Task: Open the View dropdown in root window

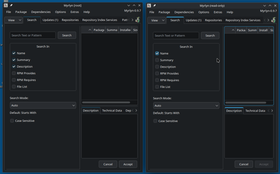Action: point(14,20)
